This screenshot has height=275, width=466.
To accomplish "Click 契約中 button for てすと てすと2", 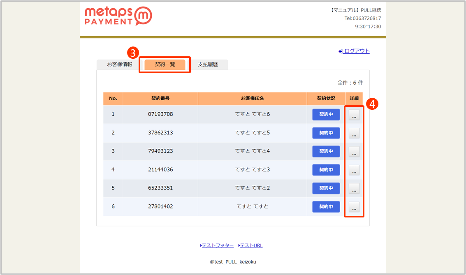I will point(326,188).
